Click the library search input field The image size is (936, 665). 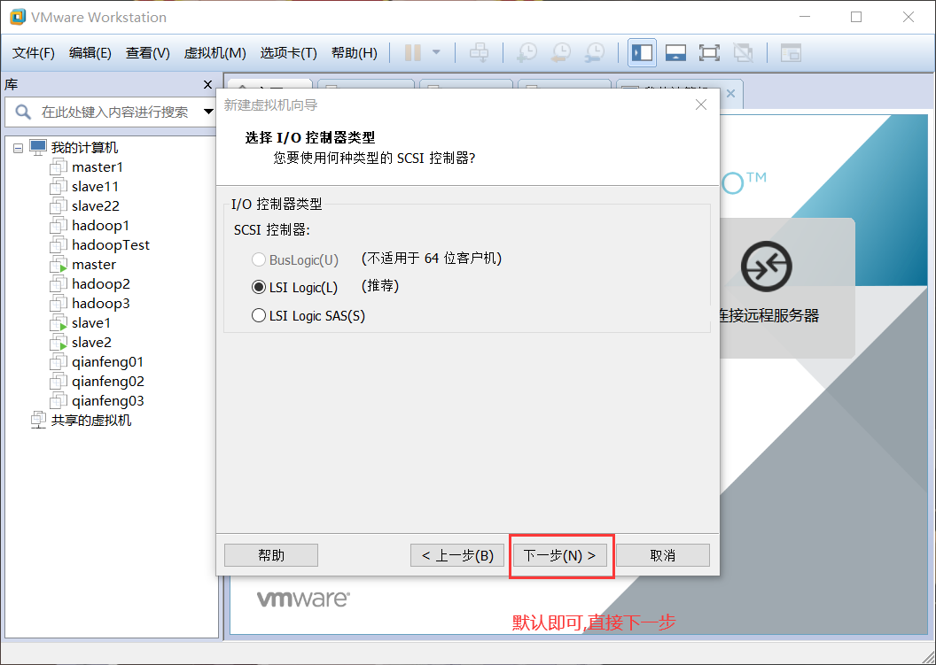114,112
